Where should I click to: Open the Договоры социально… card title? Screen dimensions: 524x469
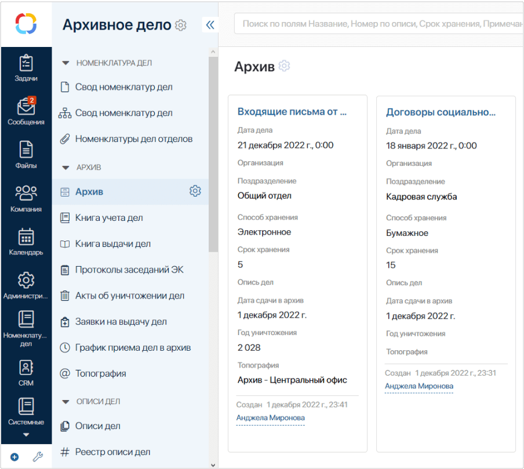coord(441,112)
